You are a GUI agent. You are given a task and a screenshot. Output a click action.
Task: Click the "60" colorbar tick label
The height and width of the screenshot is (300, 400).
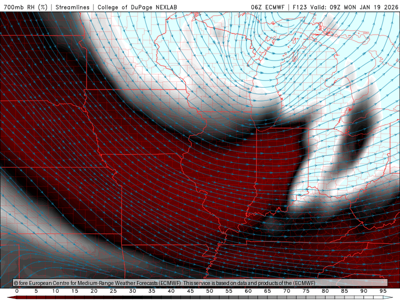tap(248, 291)
